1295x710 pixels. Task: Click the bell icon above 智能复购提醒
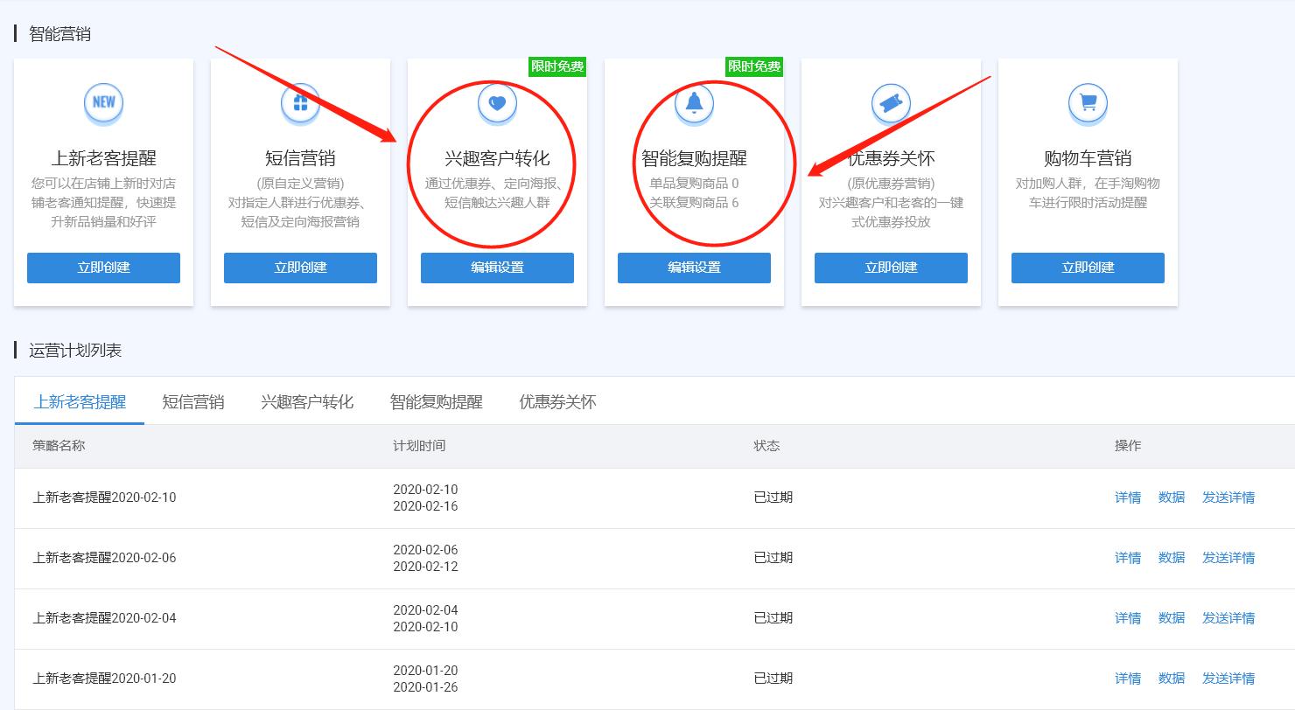click(x=694, y=102)
